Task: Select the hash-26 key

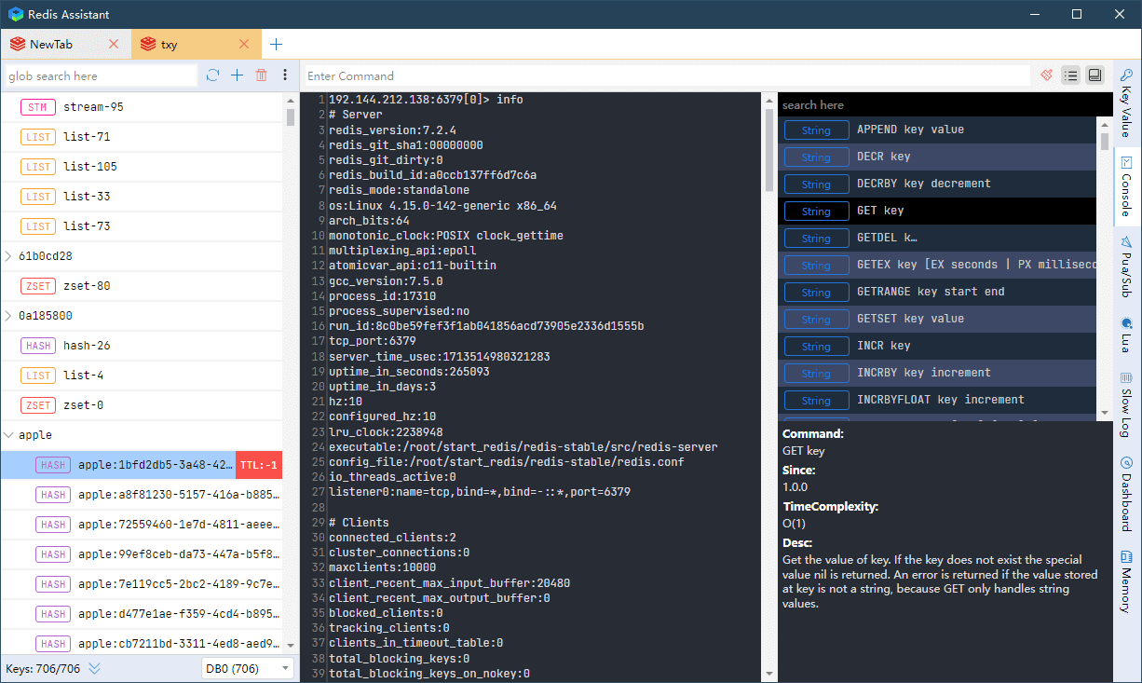Action: (87, 346)
